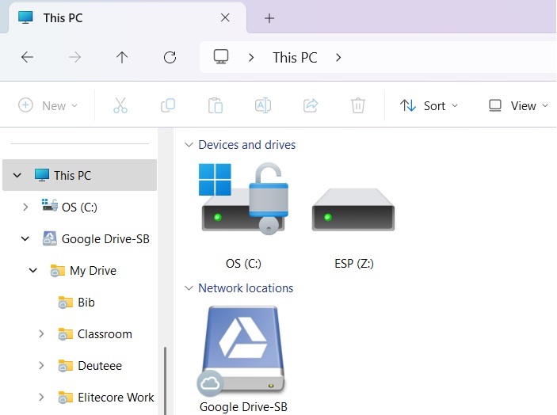Select Classroom in the navigation tree
Image resolution: width=557 pixels, height=415 pixels.
105,334
